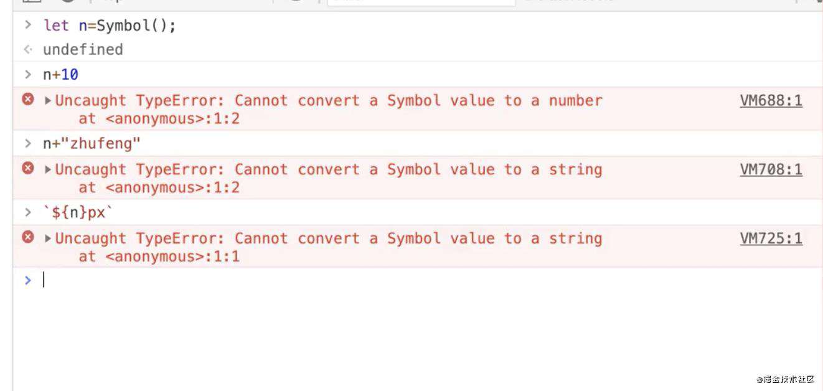Click the input chevron beside let n=Symbol()
The width and height of the screenshot is (823, 391).
(x=27, y=26)
